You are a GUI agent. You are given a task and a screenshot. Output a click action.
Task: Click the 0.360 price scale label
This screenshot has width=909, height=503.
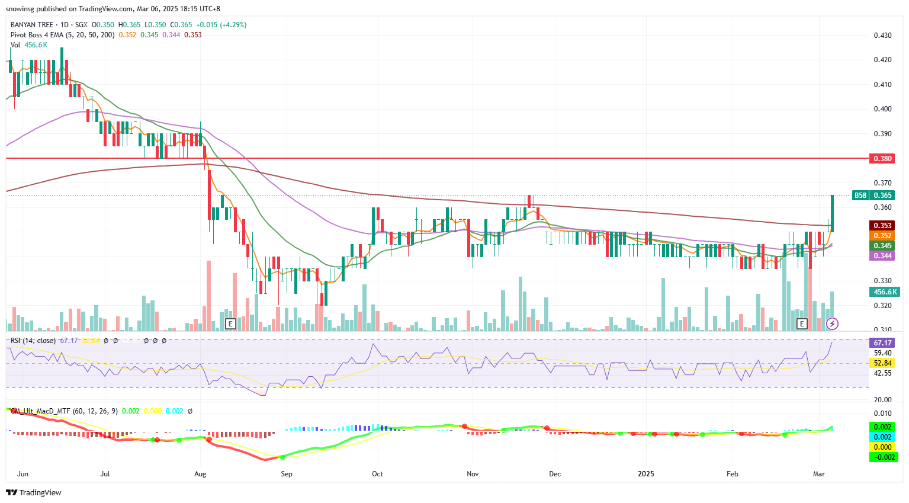click(882, 207)
